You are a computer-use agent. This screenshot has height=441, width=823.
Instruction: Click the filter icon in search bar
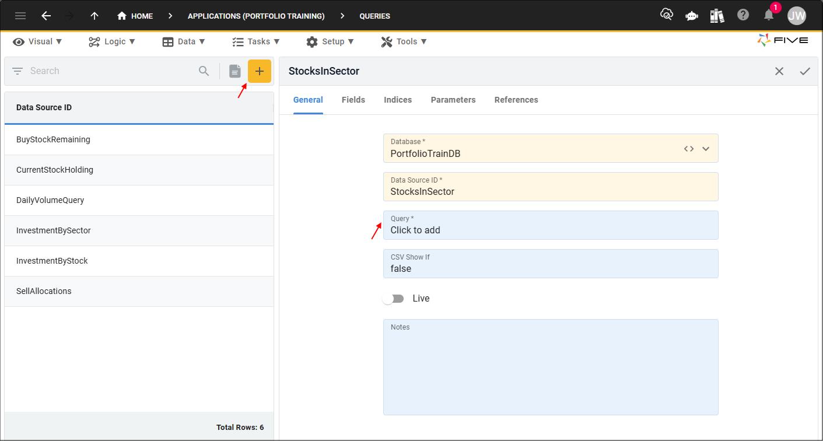point(17,71)
